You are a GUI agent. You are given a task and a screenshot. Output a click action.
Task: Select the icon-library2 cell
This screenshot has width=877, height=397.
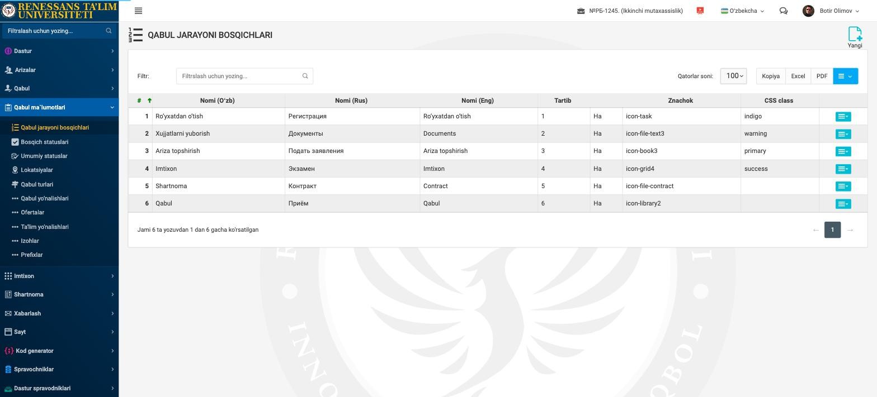point(681,203)
